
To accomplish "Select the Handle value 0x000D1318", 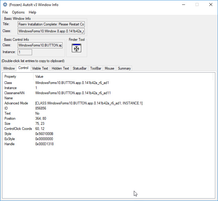I will point(44,144).
